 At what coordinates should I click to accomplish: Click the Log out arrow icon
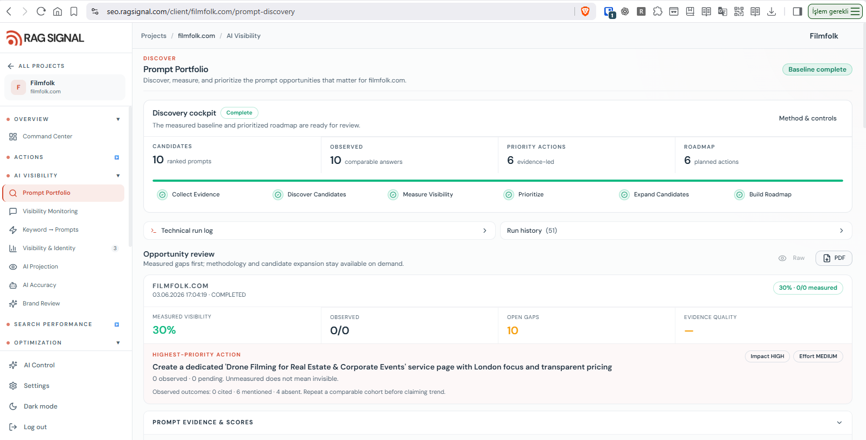tap(13, 427)
